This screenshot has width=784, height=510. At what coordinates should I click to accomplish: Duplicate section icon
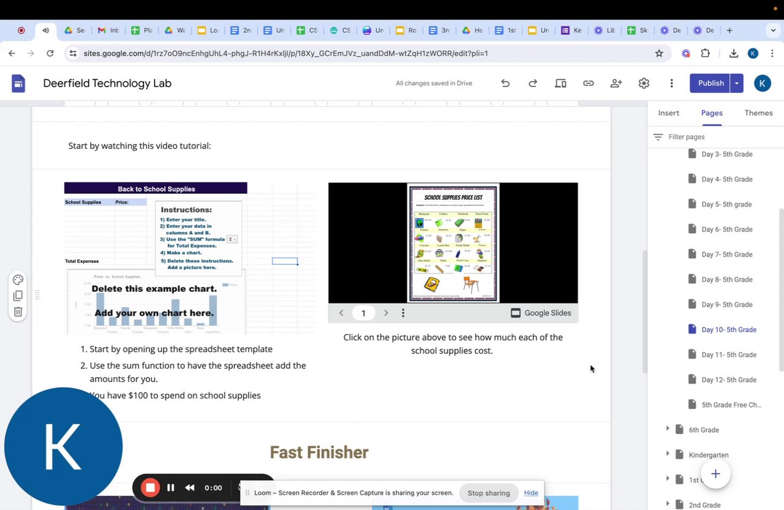pos(18,295)
